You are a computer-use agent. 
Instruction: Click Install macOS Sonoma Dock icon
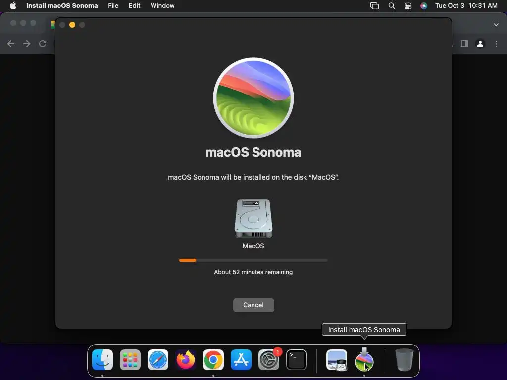tap(364, 359)
